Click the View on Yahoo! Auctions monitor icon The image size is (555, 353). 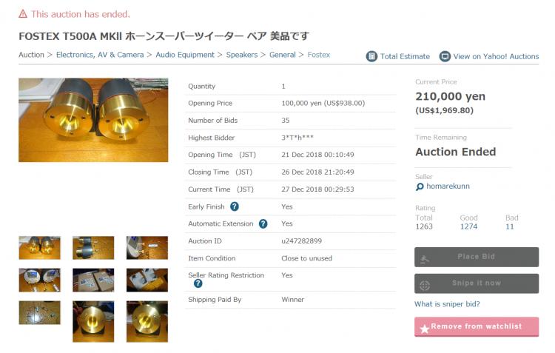[x=445, y=56]
